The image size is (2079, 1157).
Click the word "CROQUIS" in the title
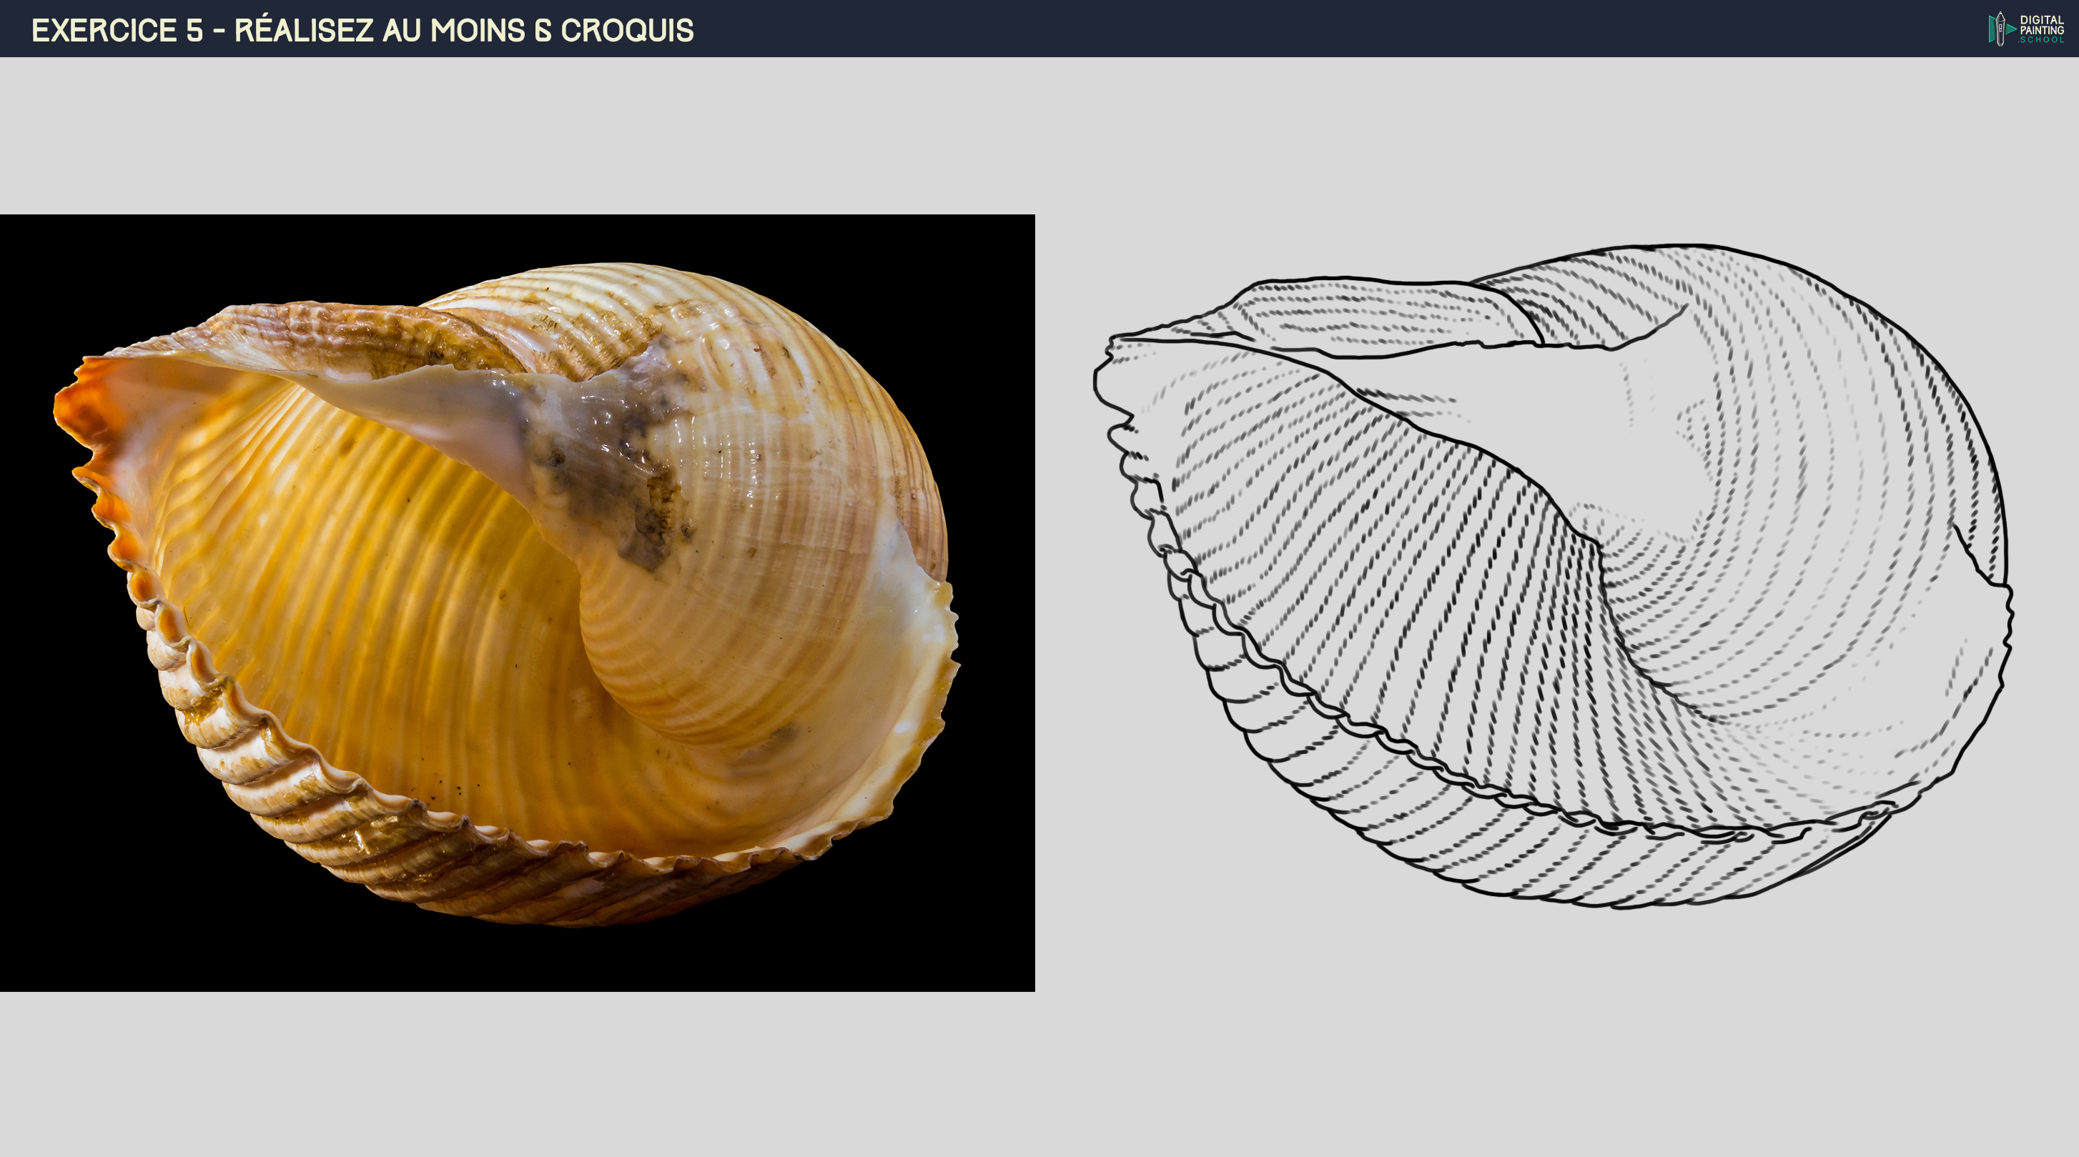[x=627, y=31]
